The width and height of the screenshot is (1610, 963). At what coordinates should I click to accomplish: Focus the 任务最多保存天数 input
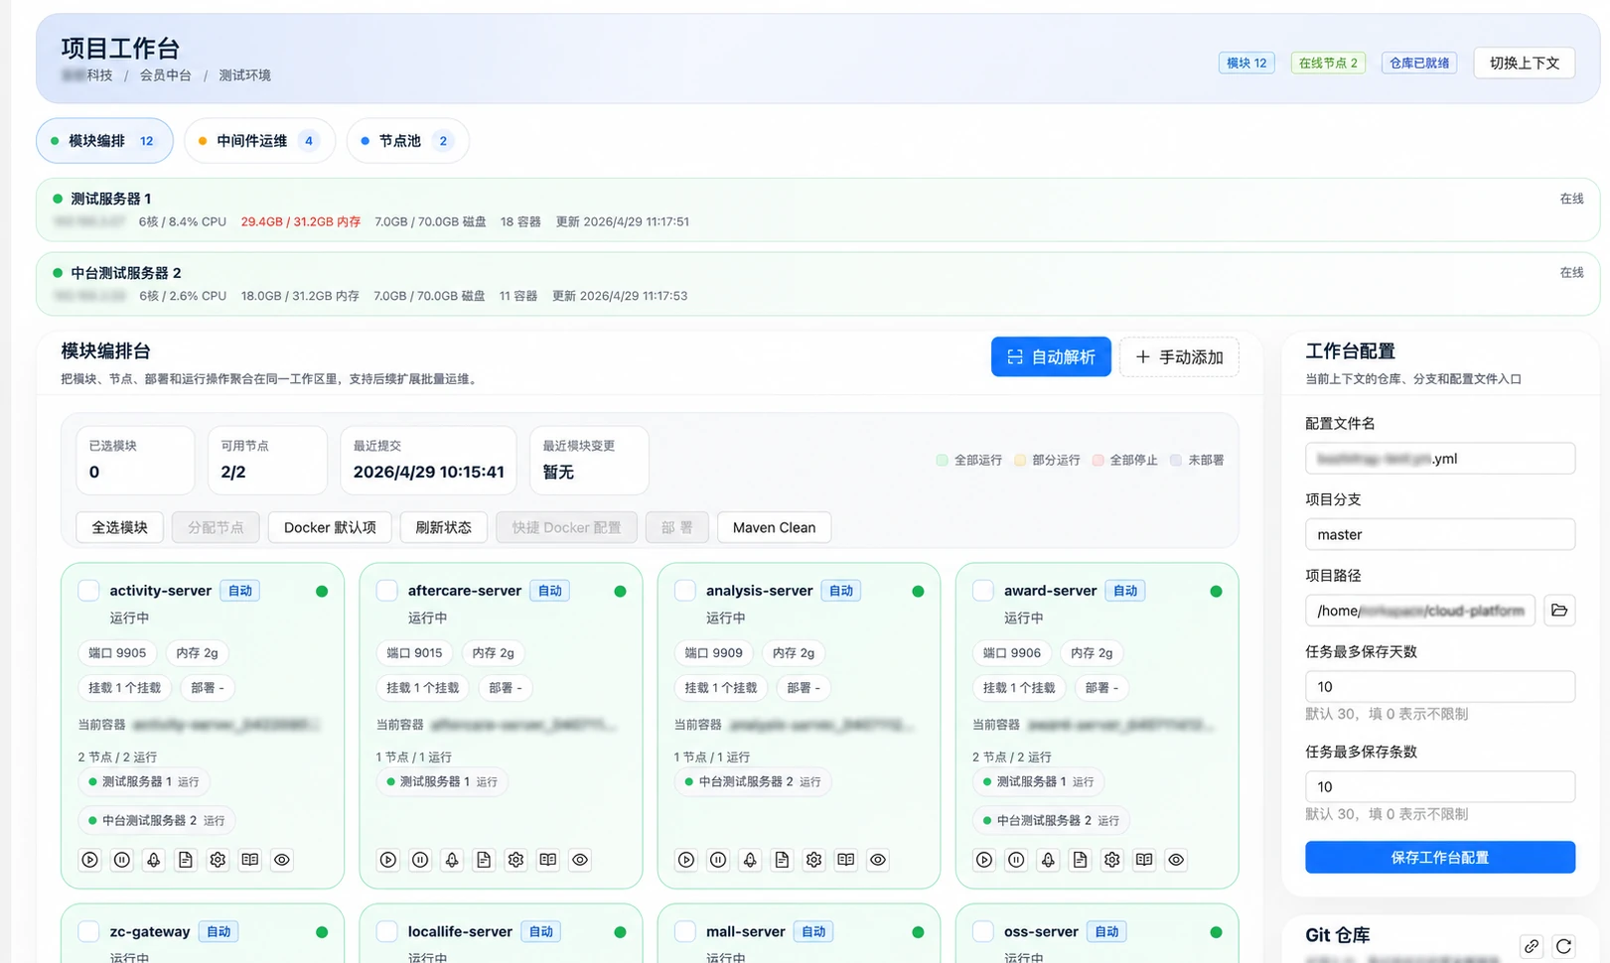tap(1440, 687)
